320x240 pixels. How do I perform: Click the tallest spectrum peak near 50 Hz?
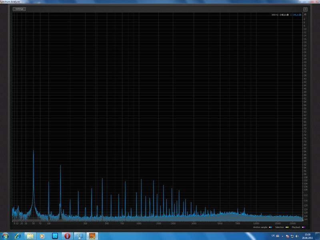pyautogui.click(x=33, y=151)
